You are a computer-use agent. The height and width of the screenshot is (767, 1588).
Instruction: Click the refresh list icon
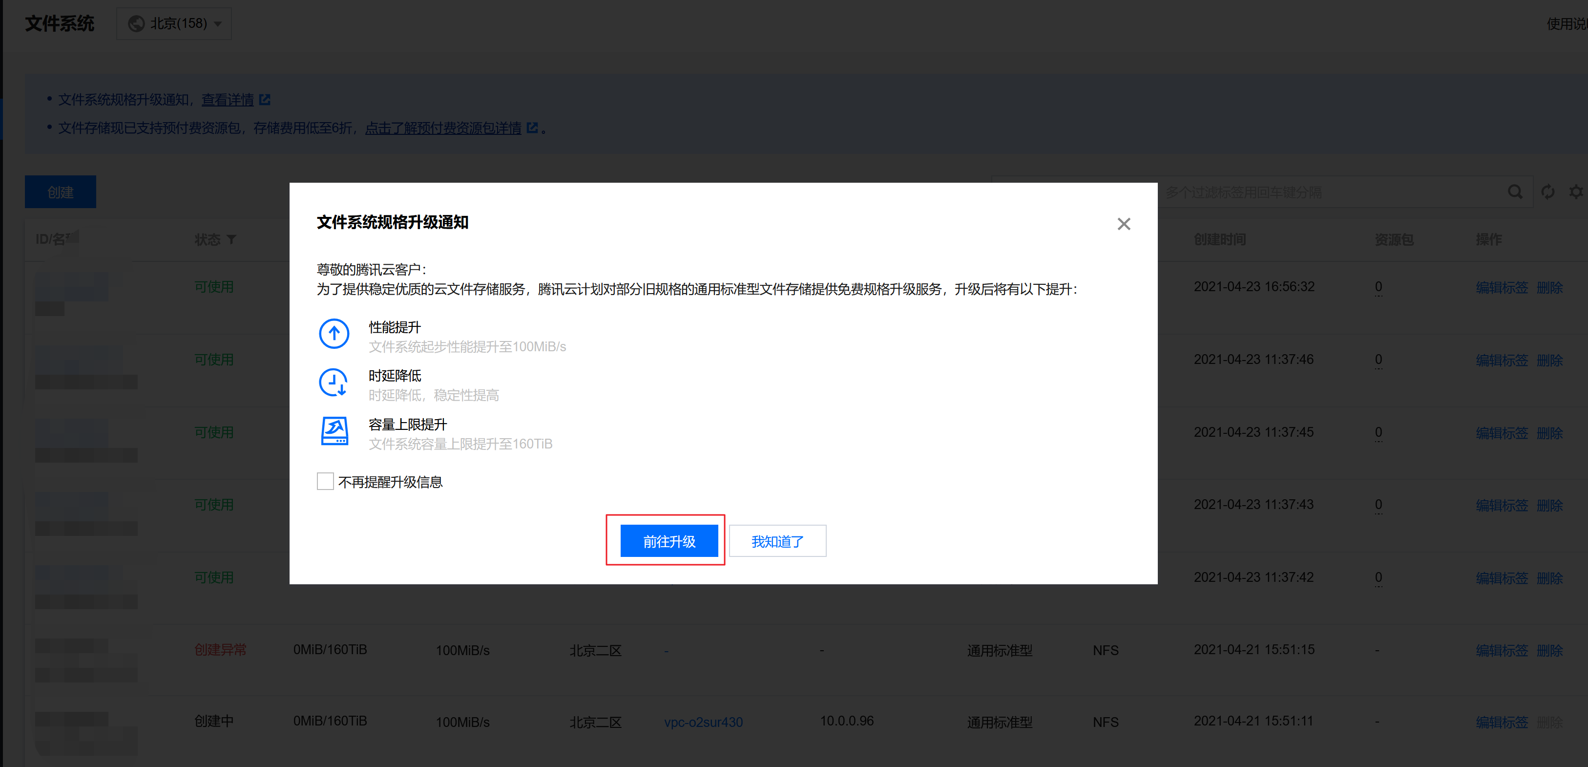(x=1547, y=192)
